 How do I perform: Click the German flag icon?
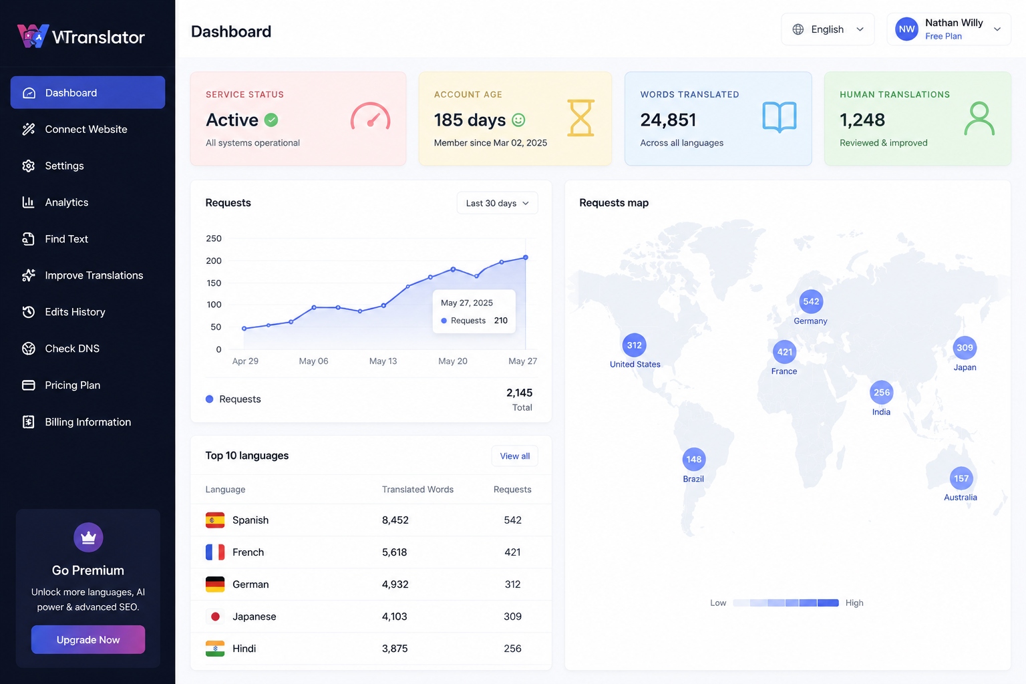(215, 584)
